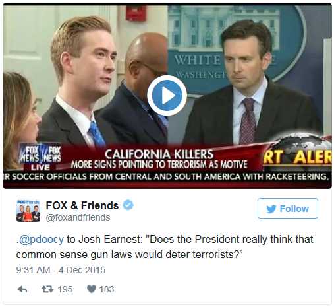Open the FOX & Friends account name
Viewport: 334px width, 307px height.
pos(82,205)
